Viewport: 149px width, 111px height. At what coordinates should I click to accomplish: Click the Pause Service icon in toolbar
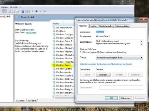[x=41, y=11]
